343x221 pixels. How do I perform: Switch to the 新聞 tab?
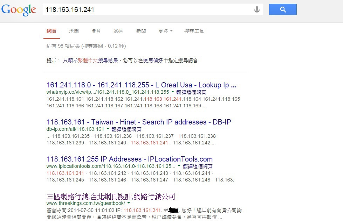click(x=141, y=31)
